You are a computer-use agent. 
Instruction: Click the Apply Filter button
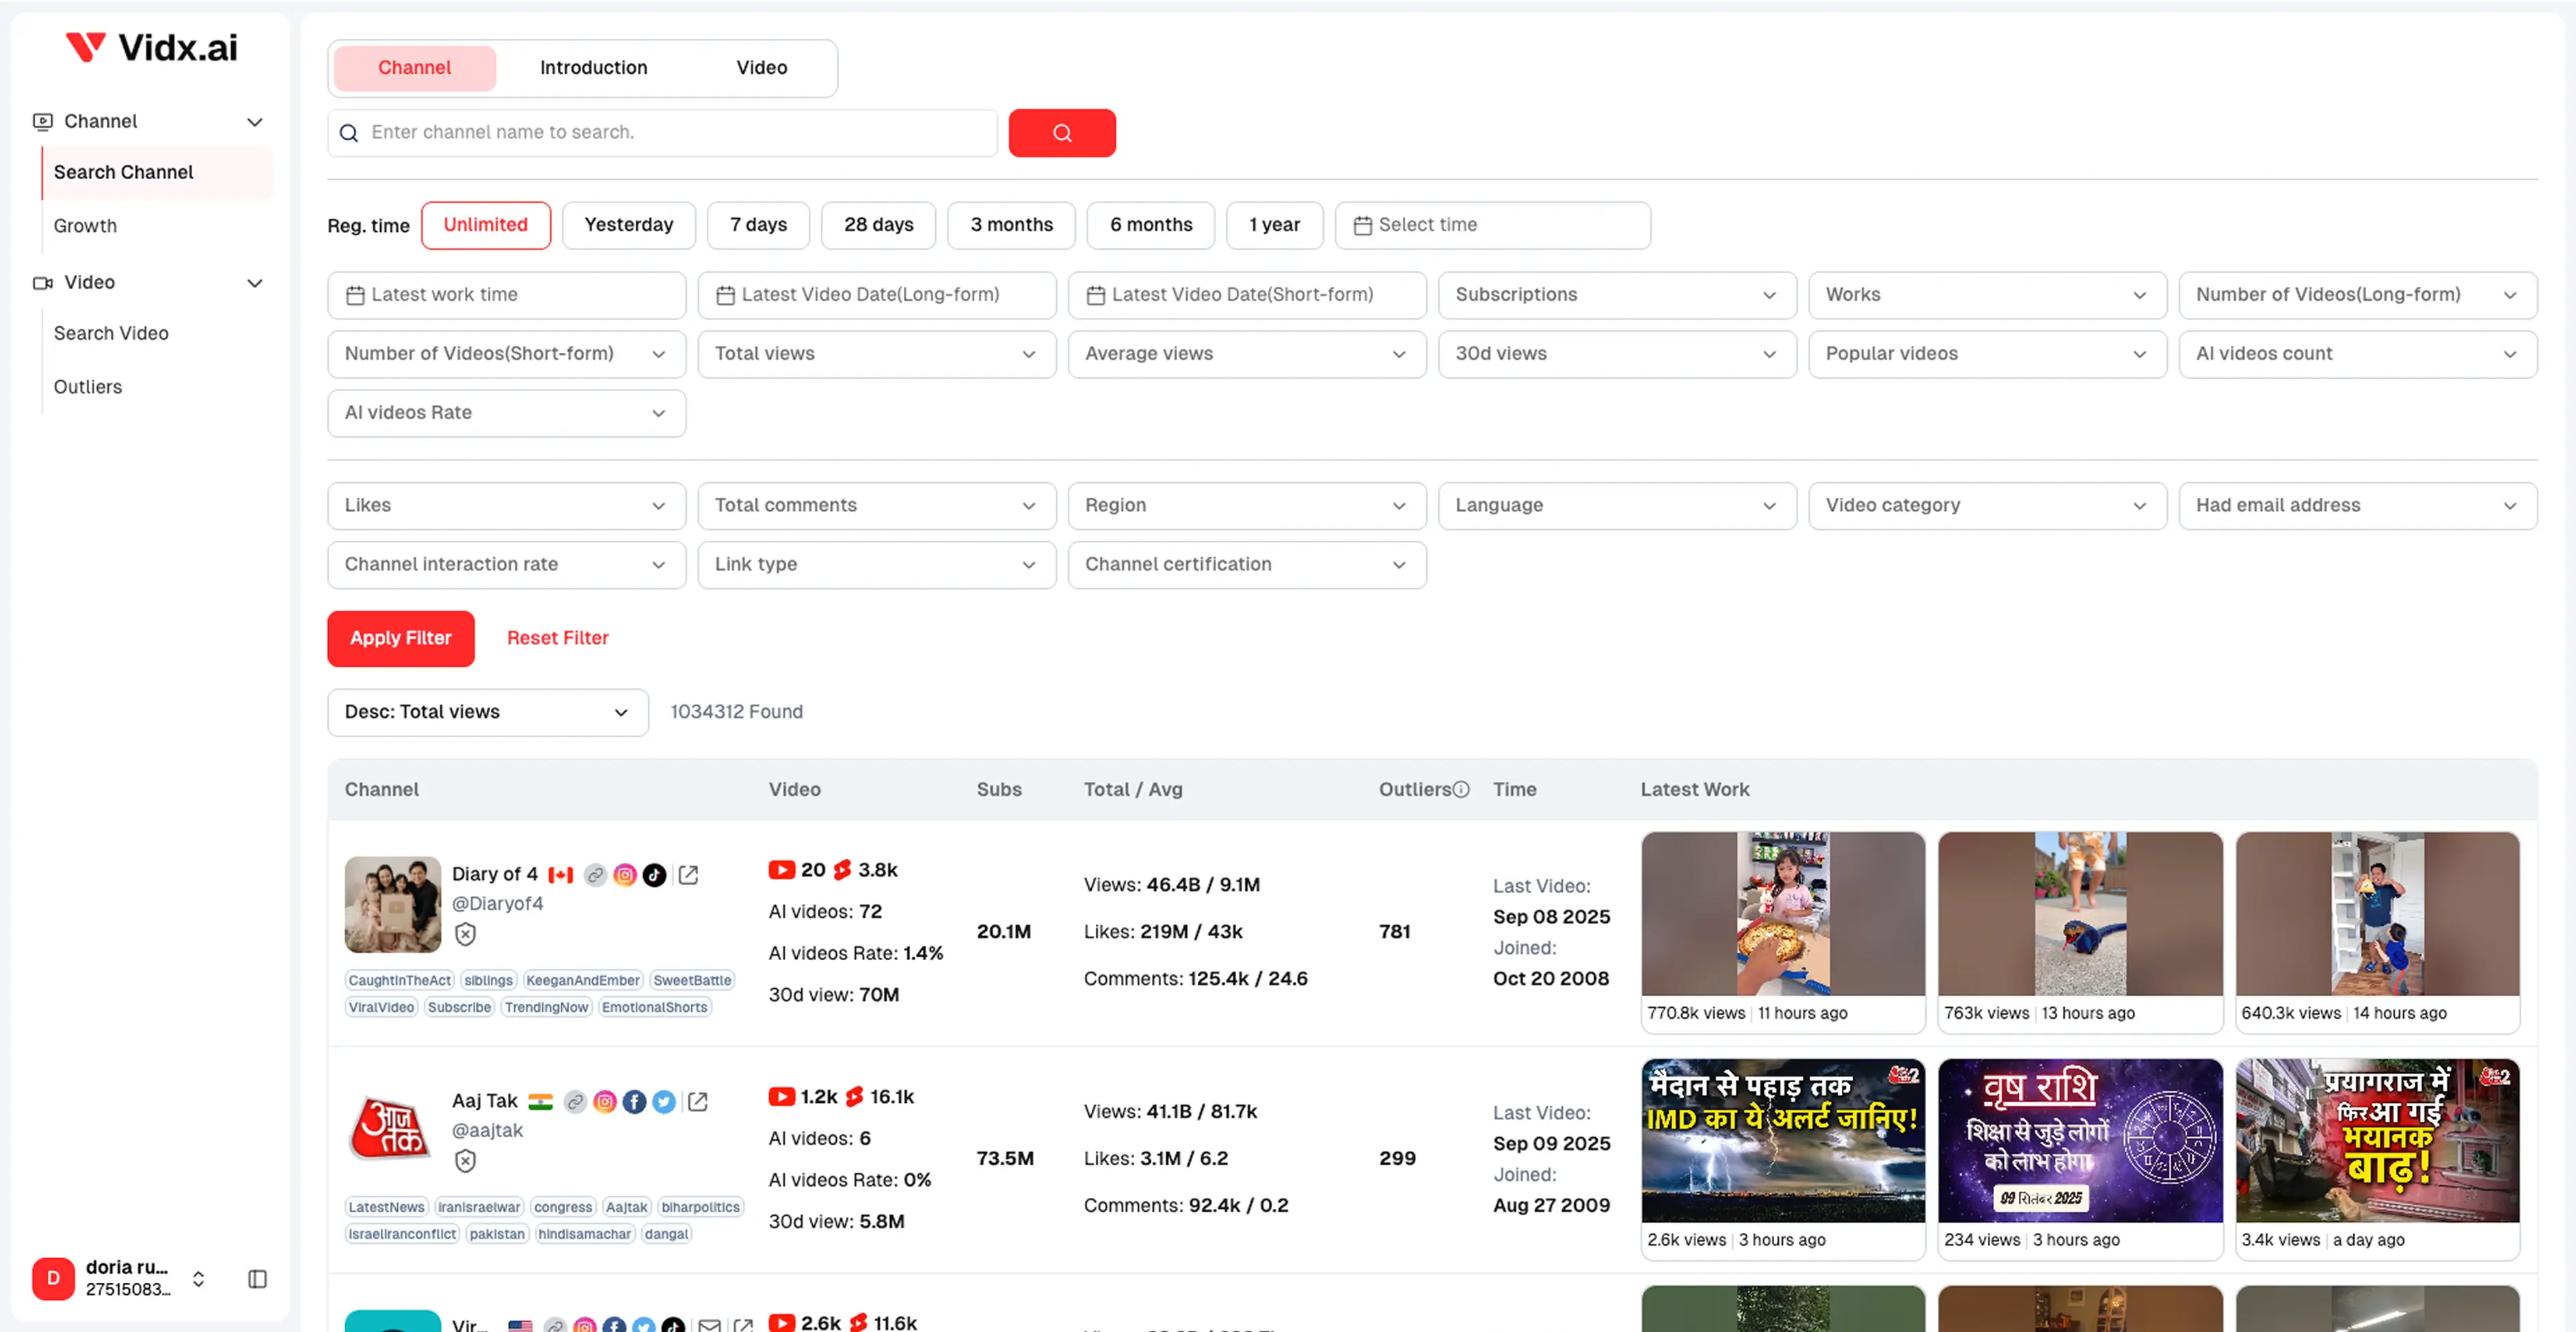[400, 638]
